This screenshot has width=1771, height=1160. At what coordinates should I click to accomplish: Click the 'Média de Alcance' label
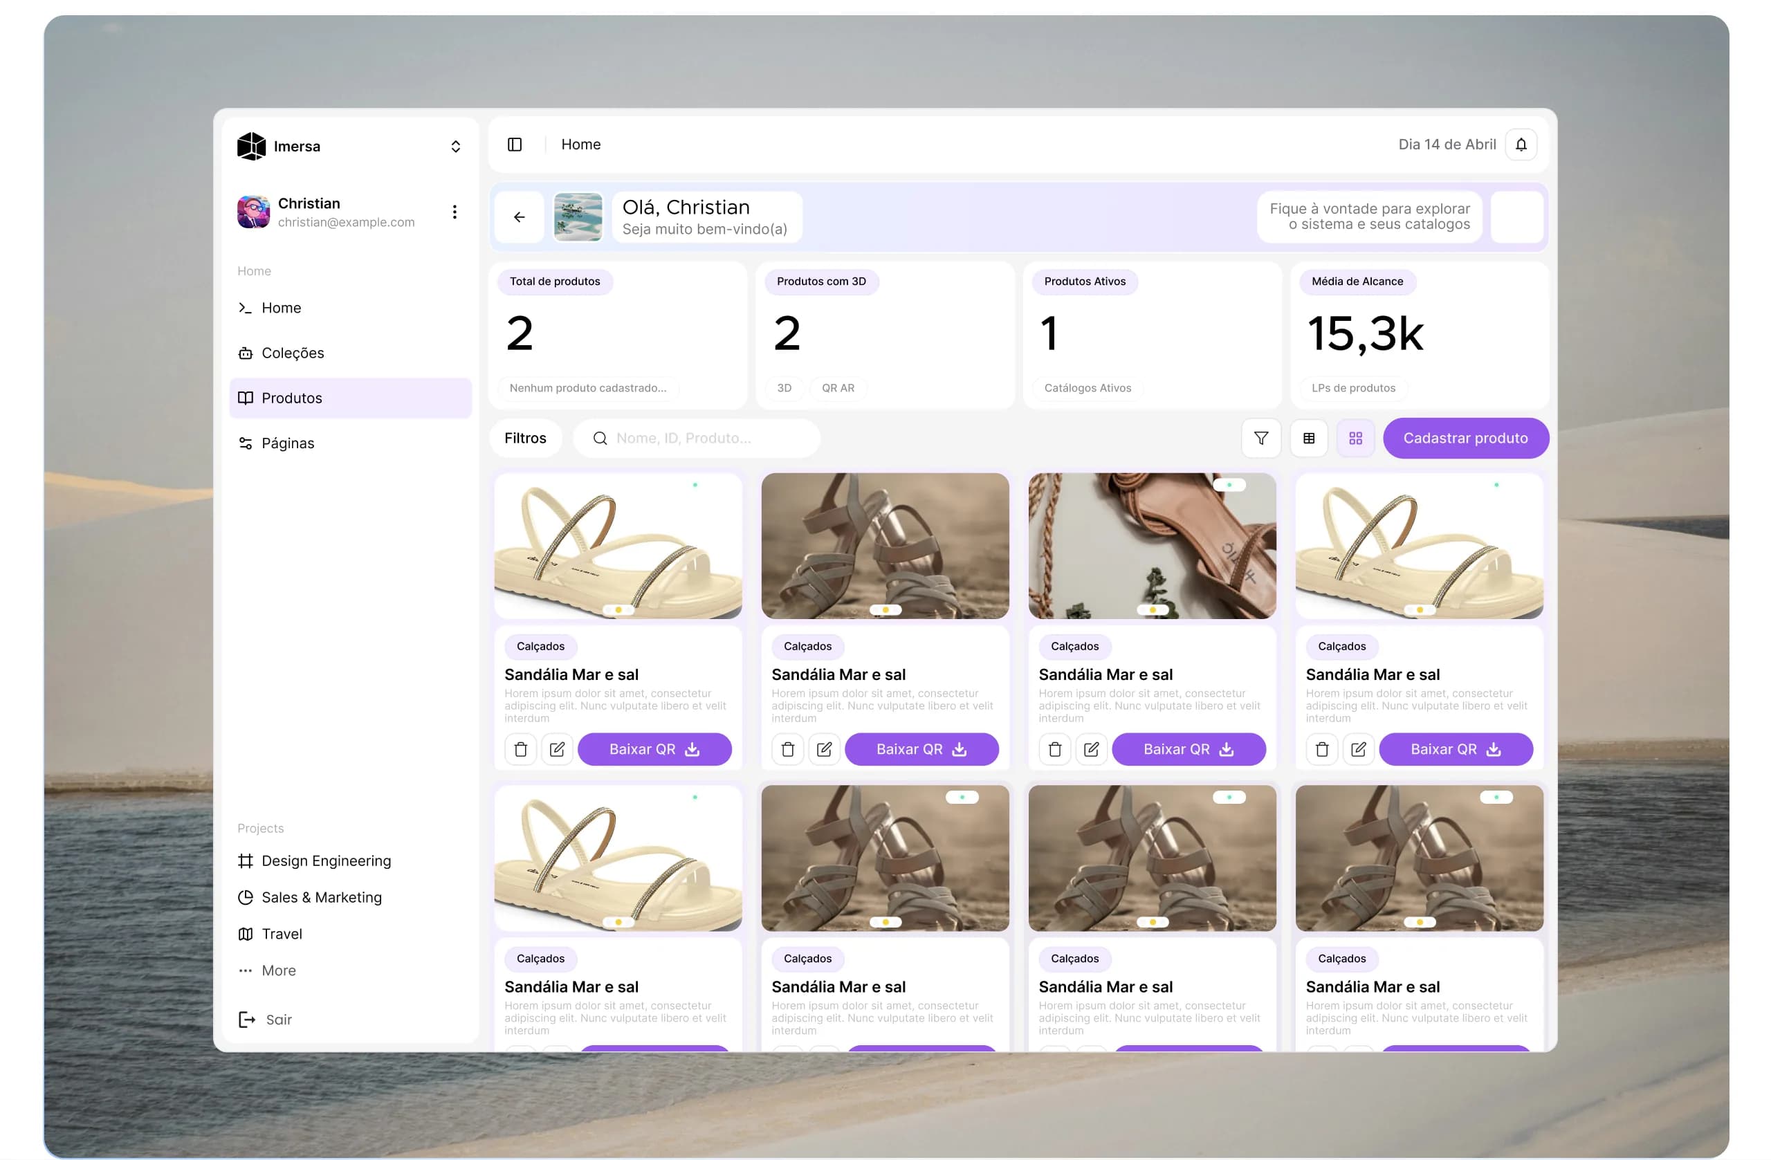coord(1357,282)
